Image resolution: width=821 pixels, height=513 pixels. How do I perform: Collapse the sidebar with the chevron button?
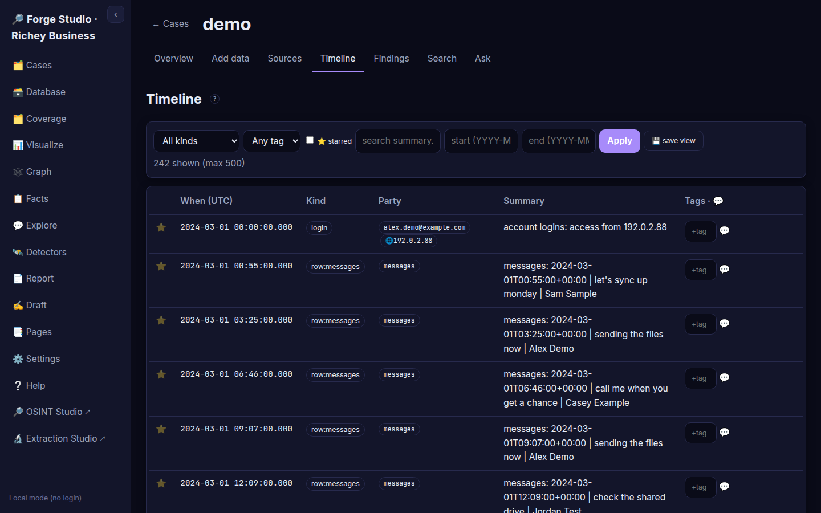tap(116, 15)
